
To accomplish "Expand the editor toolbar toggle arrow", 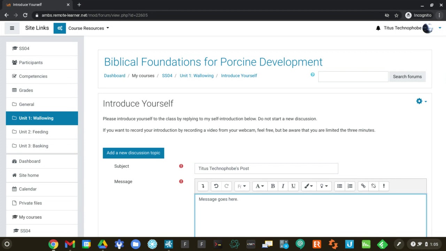I will 203,186.
